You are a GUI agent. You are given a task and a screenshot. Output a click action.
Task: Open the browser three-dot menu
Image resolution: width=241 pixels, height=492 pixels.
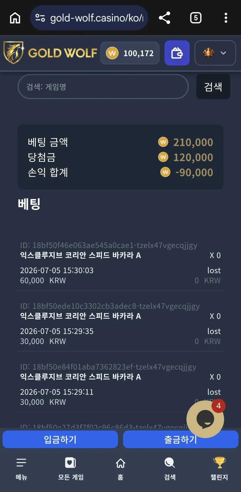pos(226,18)
